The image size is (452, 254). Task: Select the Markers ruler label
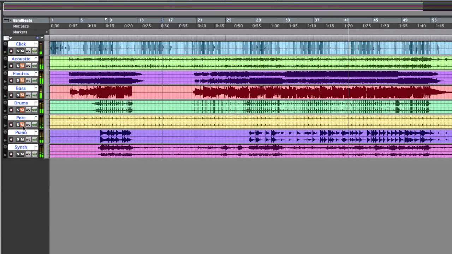coord(20,32)
